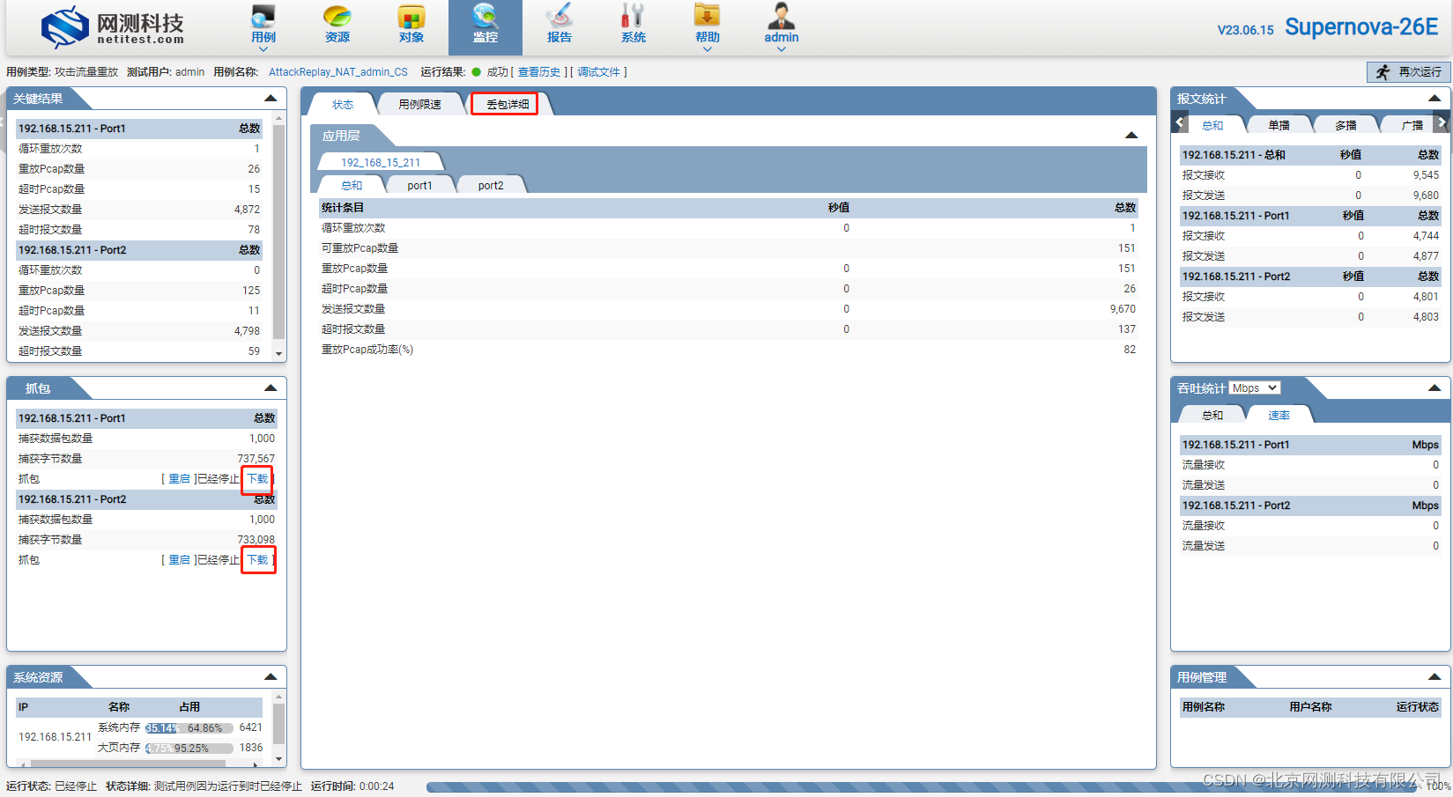Collapse the 系统资源 system resources panel

(271, 677)
